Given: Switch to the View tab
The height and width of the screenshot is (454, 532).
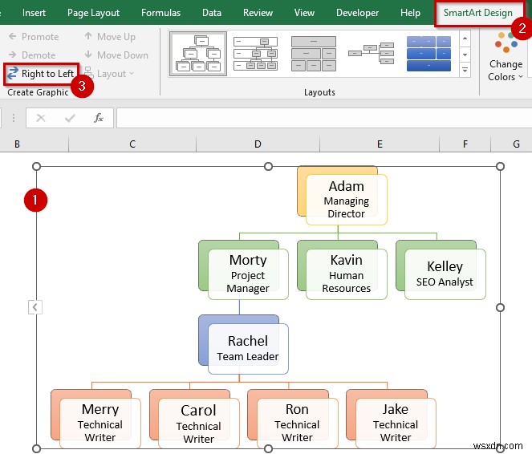Looking at the screenshot, I should click(x=304, y=13).
